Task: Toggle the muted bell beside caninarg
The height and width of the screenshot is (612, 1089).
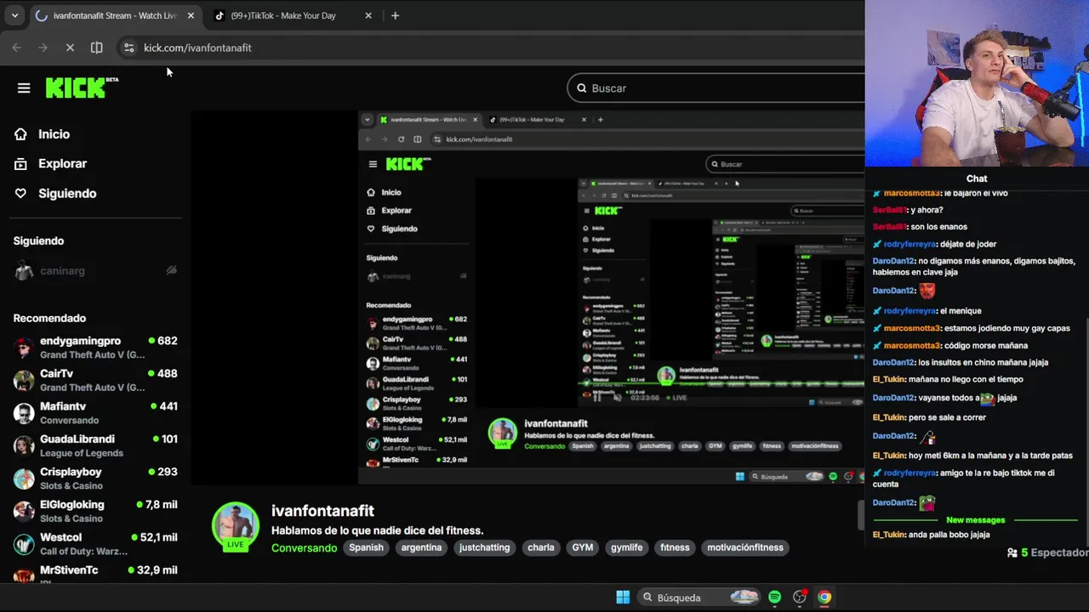Action: (x=171, y=270)
